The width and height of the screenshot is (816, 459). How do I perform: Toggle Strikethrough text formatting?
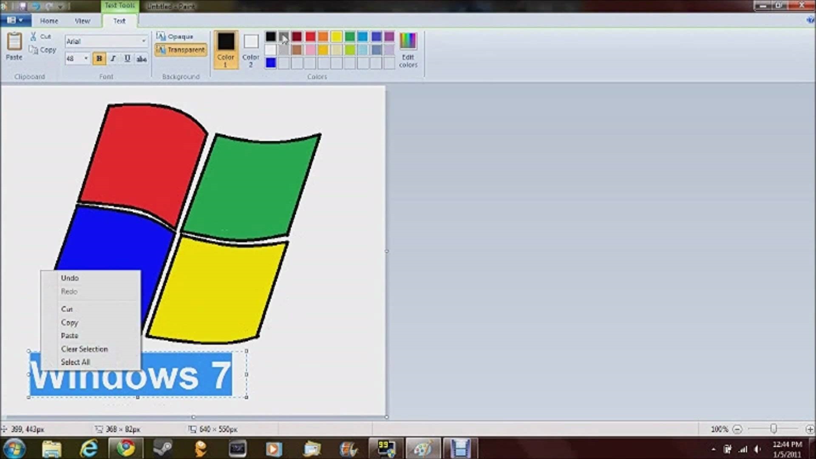pos(142,59)
